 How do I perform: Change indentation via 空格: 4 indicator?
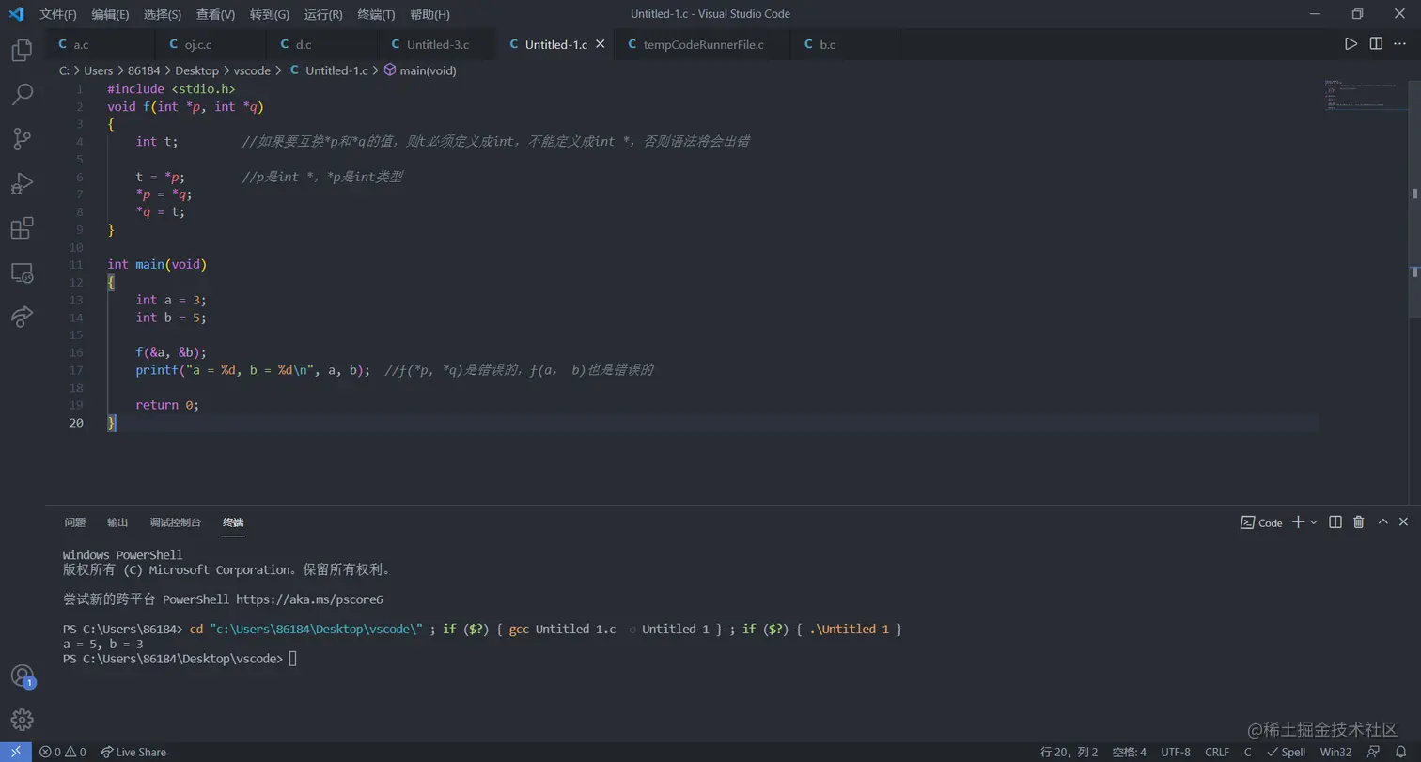click(1130, 752)
